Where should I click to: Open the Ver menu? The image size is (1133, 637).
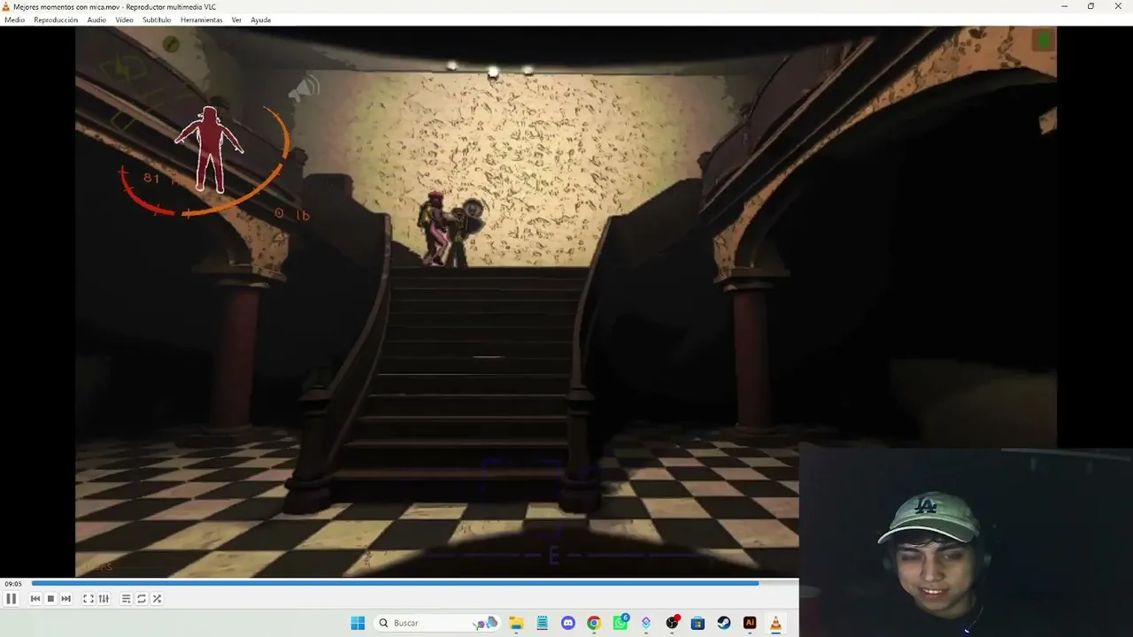(236, 19)
